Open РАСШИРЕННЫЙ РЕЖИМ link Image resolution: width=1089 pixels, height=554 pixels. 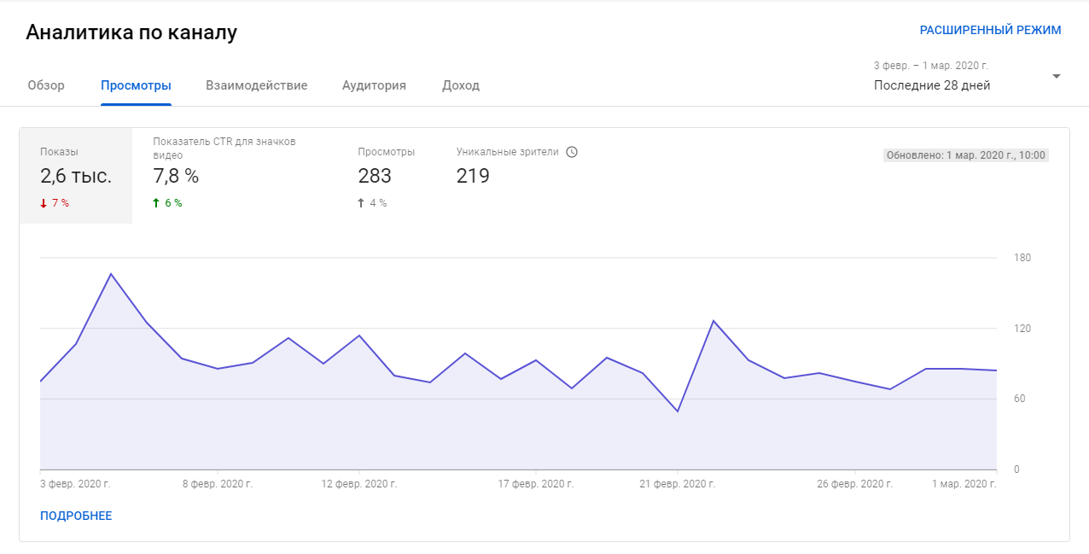990,30
